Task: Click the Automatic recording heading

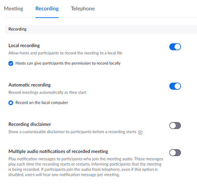Action: pos(30,85)
